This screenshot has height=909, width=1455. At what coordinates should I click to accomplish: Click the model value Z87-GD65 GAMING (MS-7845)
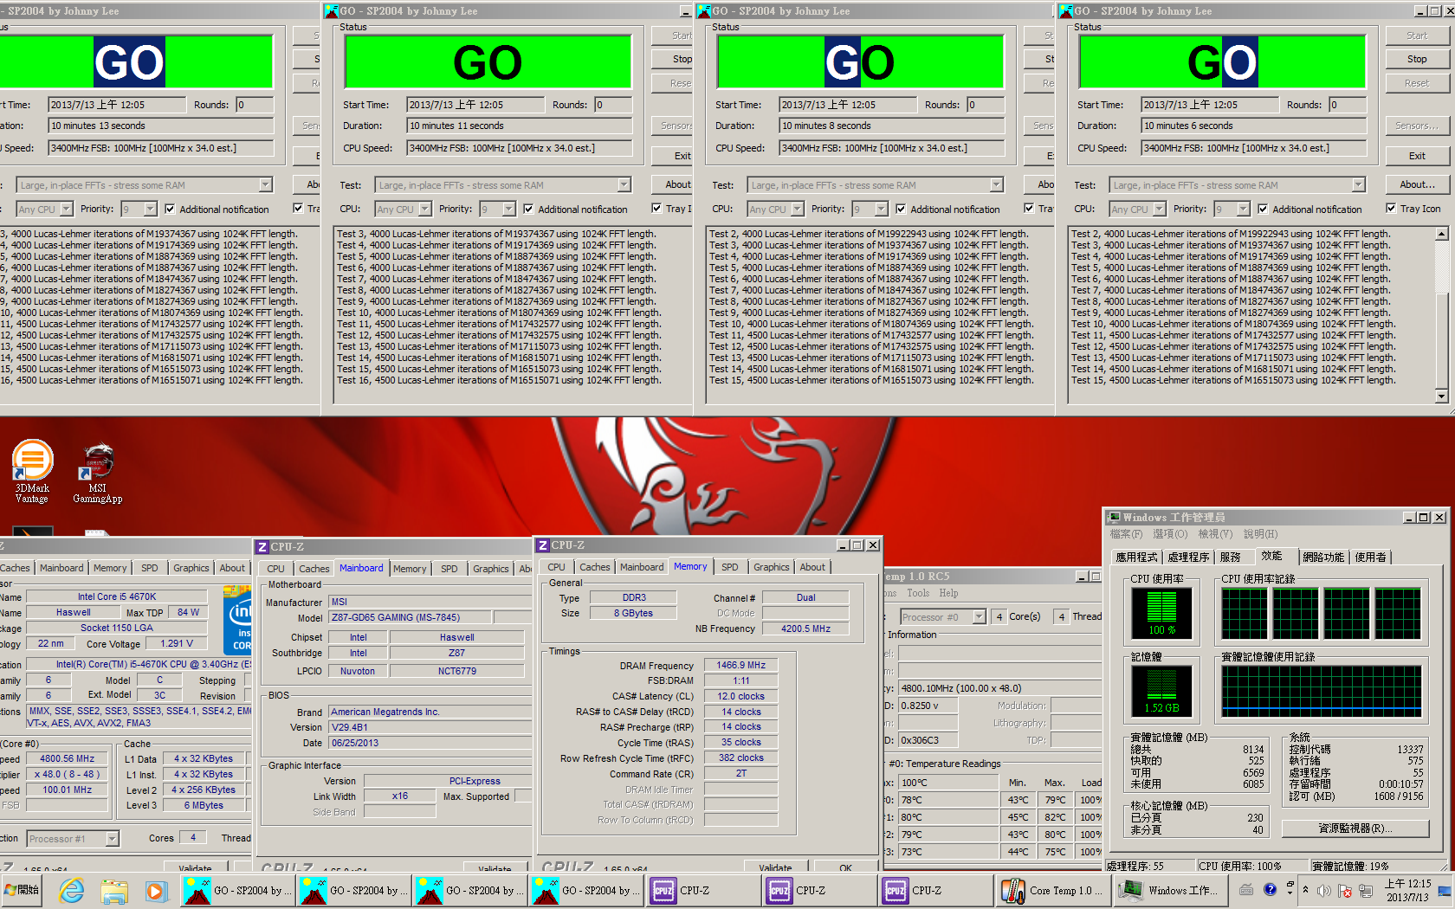point(410,617)
